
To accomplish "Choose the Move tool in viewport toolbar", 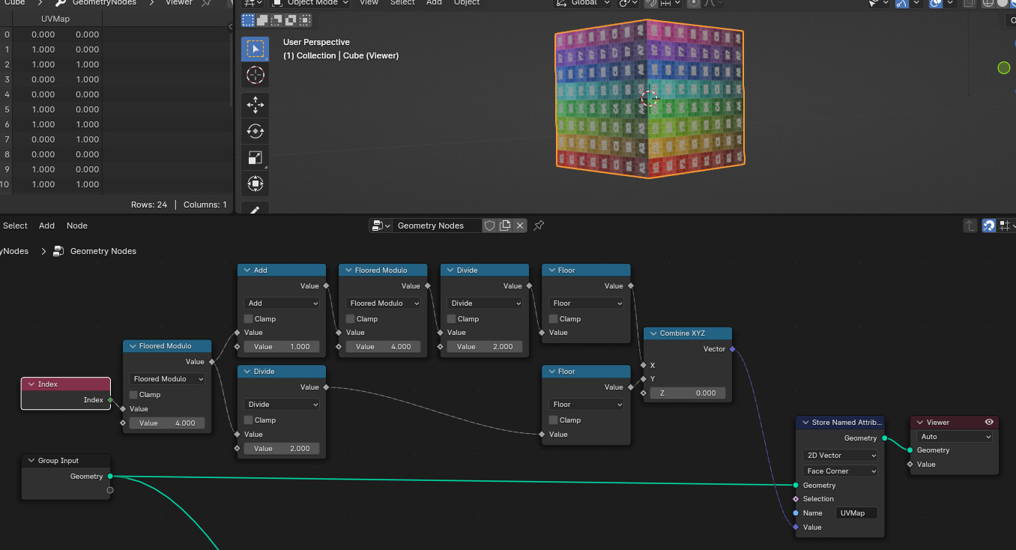I will (255, 104).
